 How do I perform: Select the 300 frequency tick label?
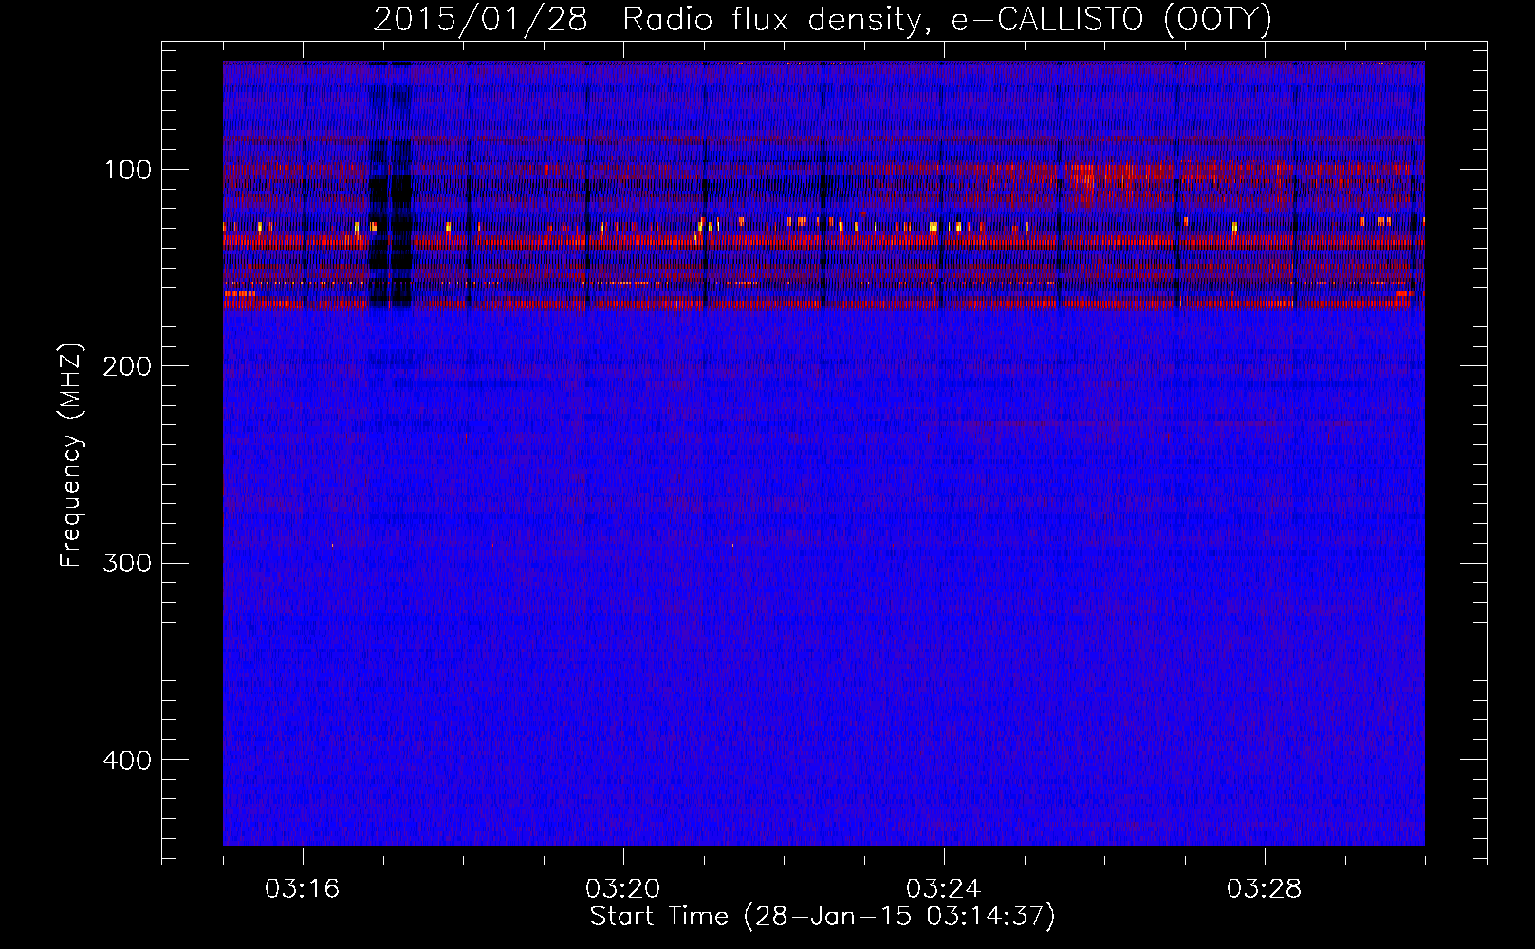point(127,563)
